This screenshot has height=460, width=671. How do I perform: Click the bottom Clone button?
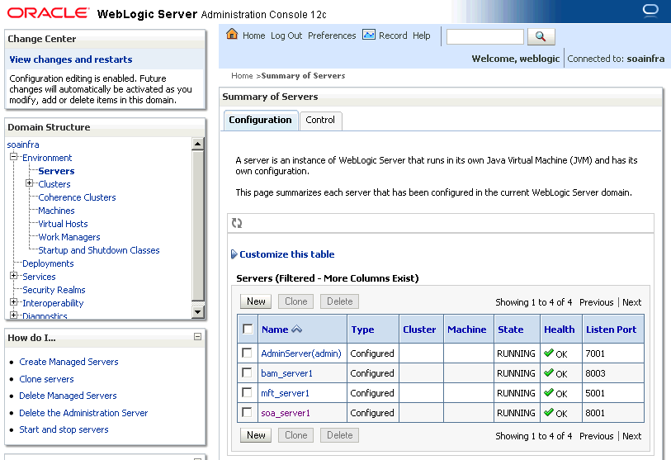pos(296,435)
